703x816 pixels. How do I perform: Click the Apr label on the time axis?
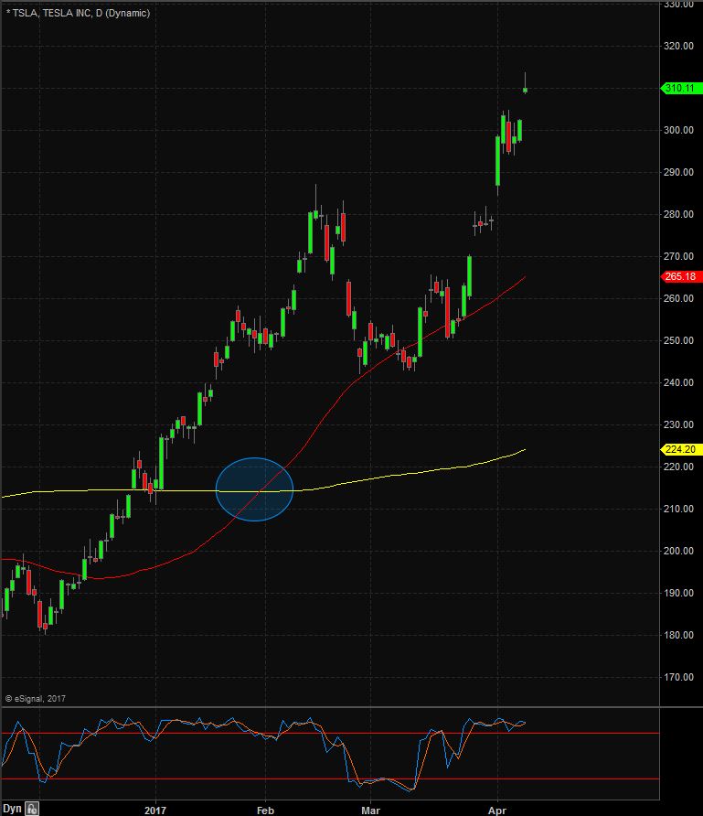(497, 811)
